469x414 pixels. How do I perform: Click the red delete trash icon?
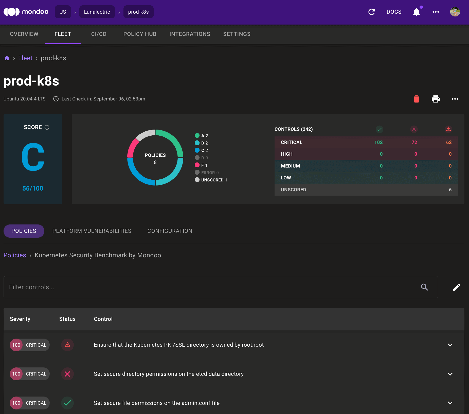(416, 99)
